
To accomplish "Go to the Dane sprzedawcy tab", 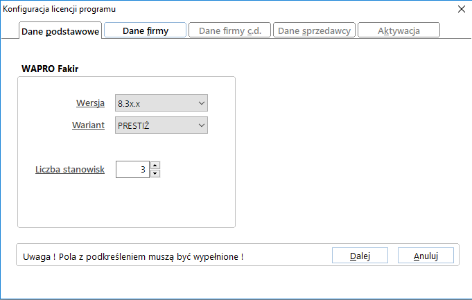I will pyautogui.click(x=314, y=30).
